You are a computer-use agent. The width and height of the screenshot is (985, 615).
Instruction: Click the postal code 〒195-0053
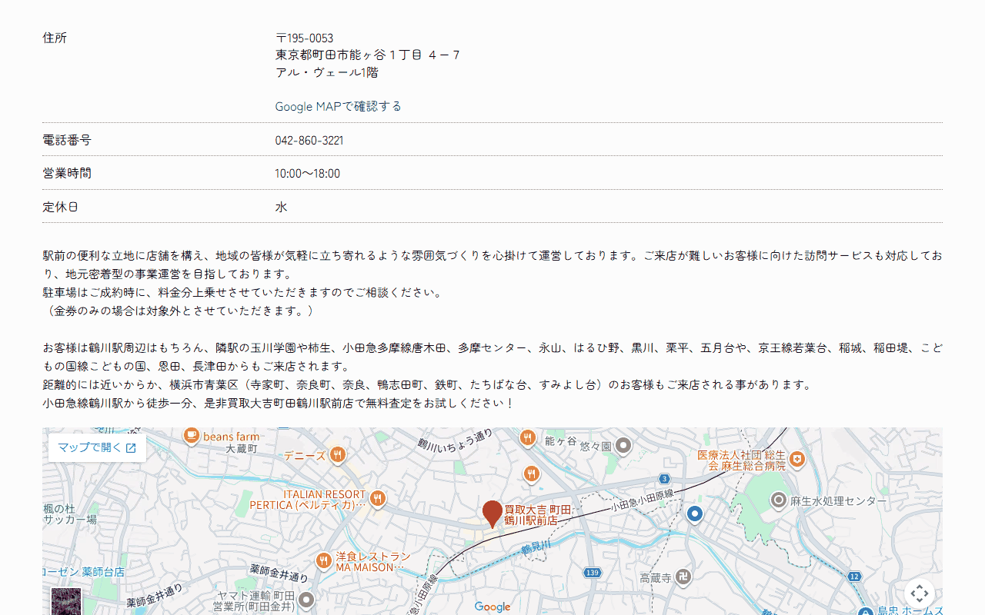coord(304,38)
